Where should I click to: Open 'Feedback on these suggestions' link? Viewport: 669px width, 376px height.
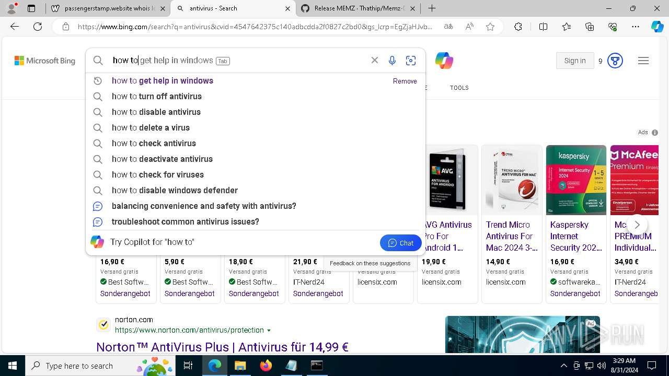tap(370, 263)
